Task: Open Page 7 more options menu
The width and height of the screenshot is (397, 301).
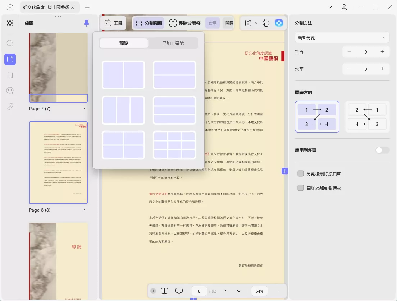Action: (x=84, y=108)
